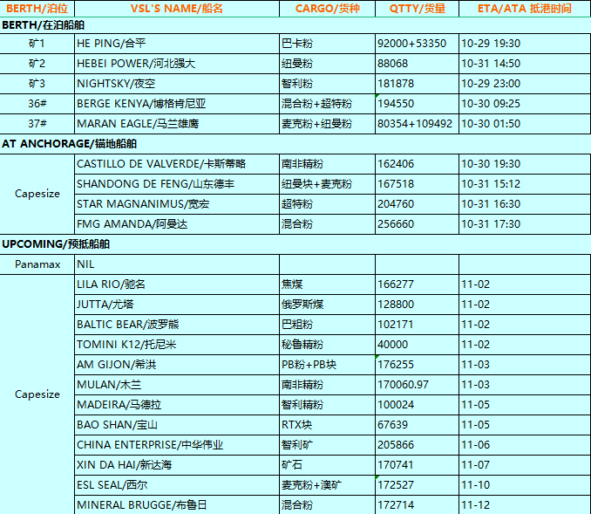591x514 pixels.
Task: Click vessel name FMG AMANDA/阿曼达
Action: pos(132,223)
